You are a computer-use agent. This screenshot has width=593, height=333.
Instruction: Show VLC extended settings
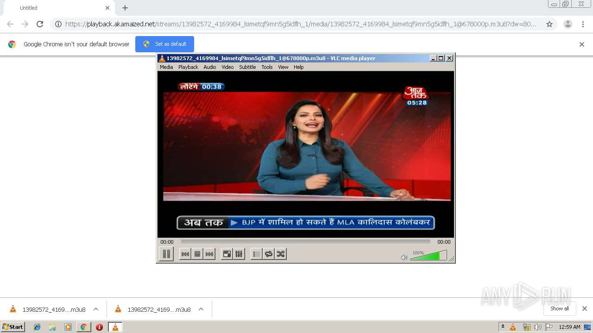click(239, 254)
